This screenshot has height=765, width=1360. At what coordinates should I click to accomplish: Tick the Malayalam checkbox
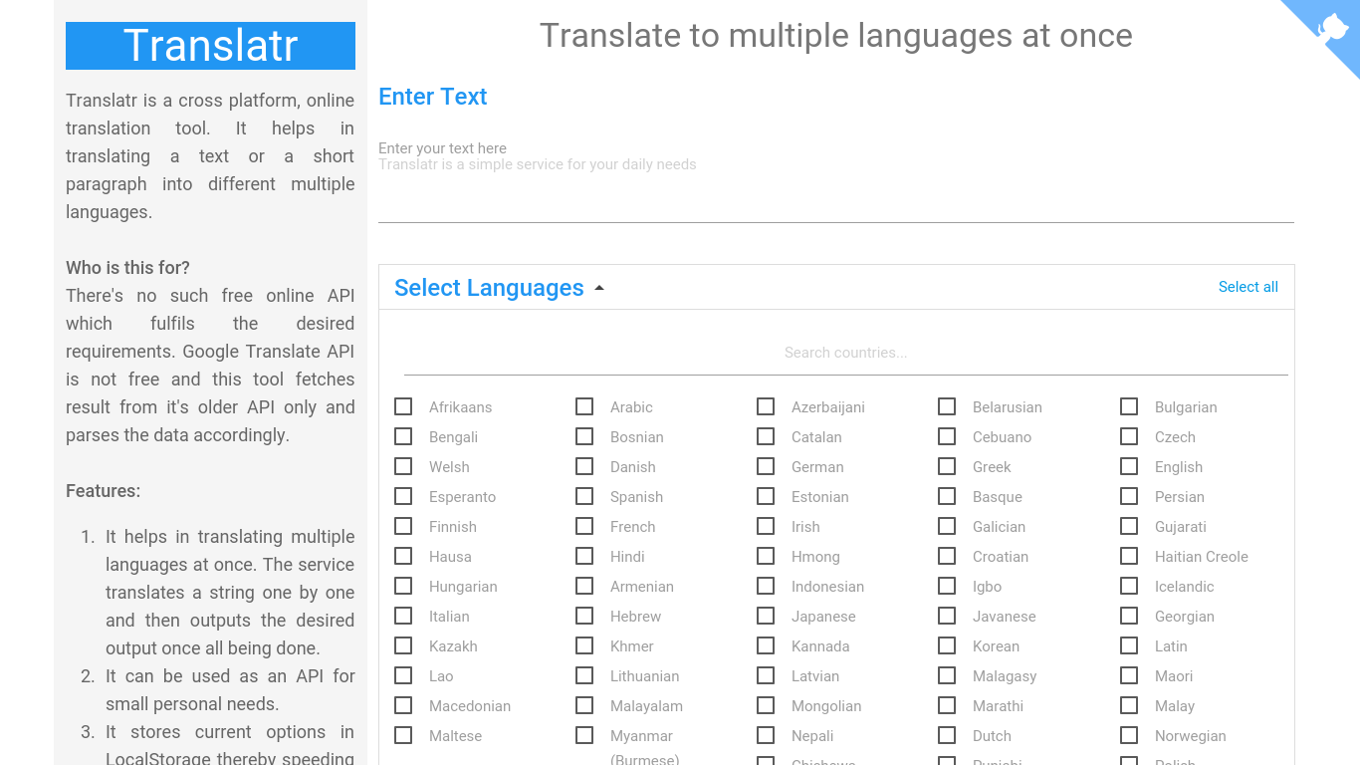pos(584,705)
